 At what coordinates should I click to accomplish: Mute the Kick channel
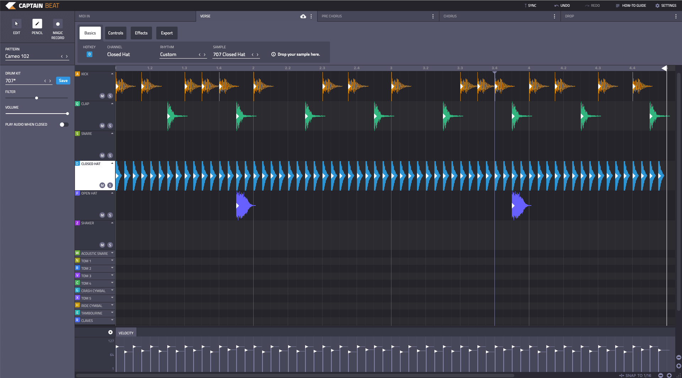click(102, 96)
